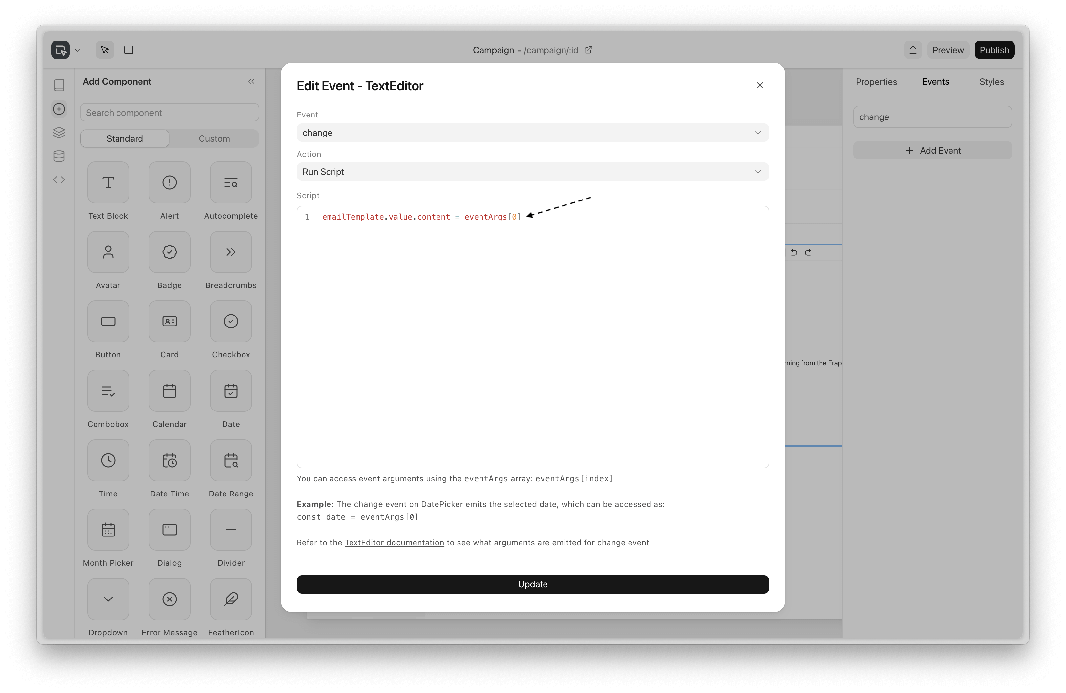1066x693 pixels.
Task: Open the layers panel in sidebar
Action: pyautogui.click(x=59, y=133)
